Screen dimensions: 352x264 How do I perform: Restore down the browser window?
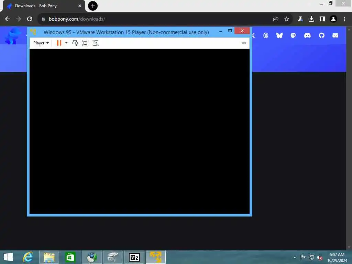pyautogui.click(x=330, y=3)
